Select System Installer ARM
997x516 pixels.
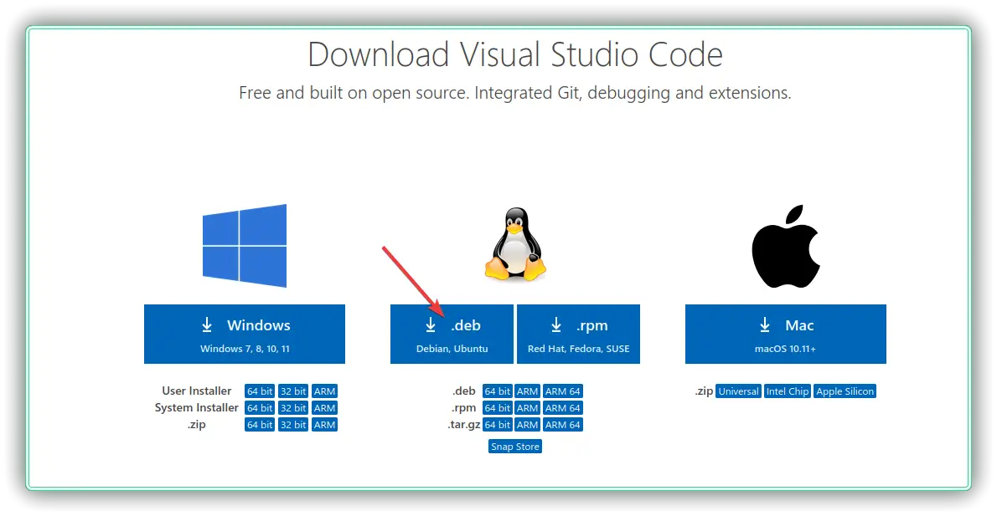point(324,407)
